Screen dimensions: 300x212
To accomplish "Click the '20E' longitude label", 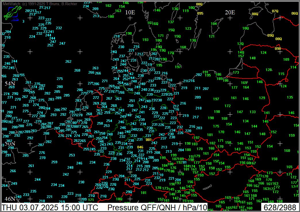I will coord(230,12).
